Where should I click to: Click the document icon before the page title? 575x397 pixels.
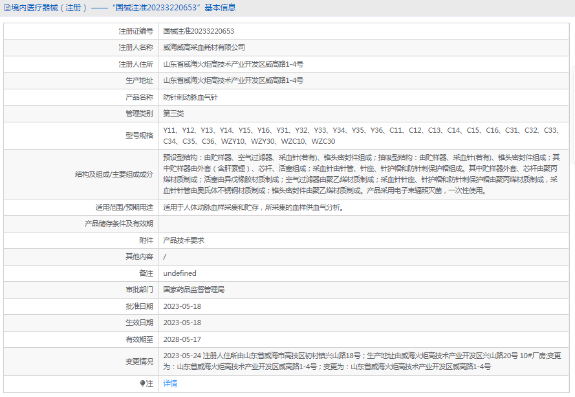[x=7, y=8]
